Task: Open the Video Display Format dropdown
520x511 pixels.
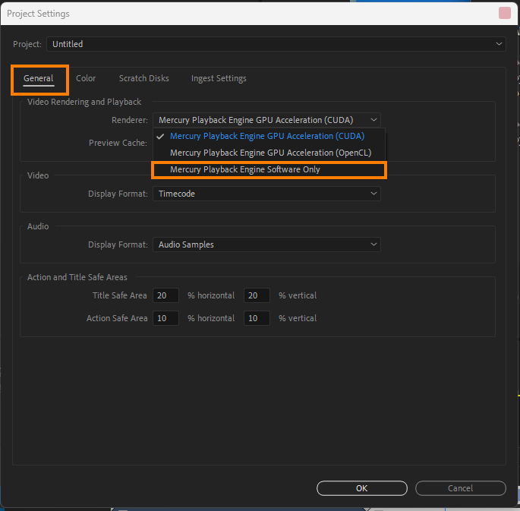Action: tap(266, 194)
